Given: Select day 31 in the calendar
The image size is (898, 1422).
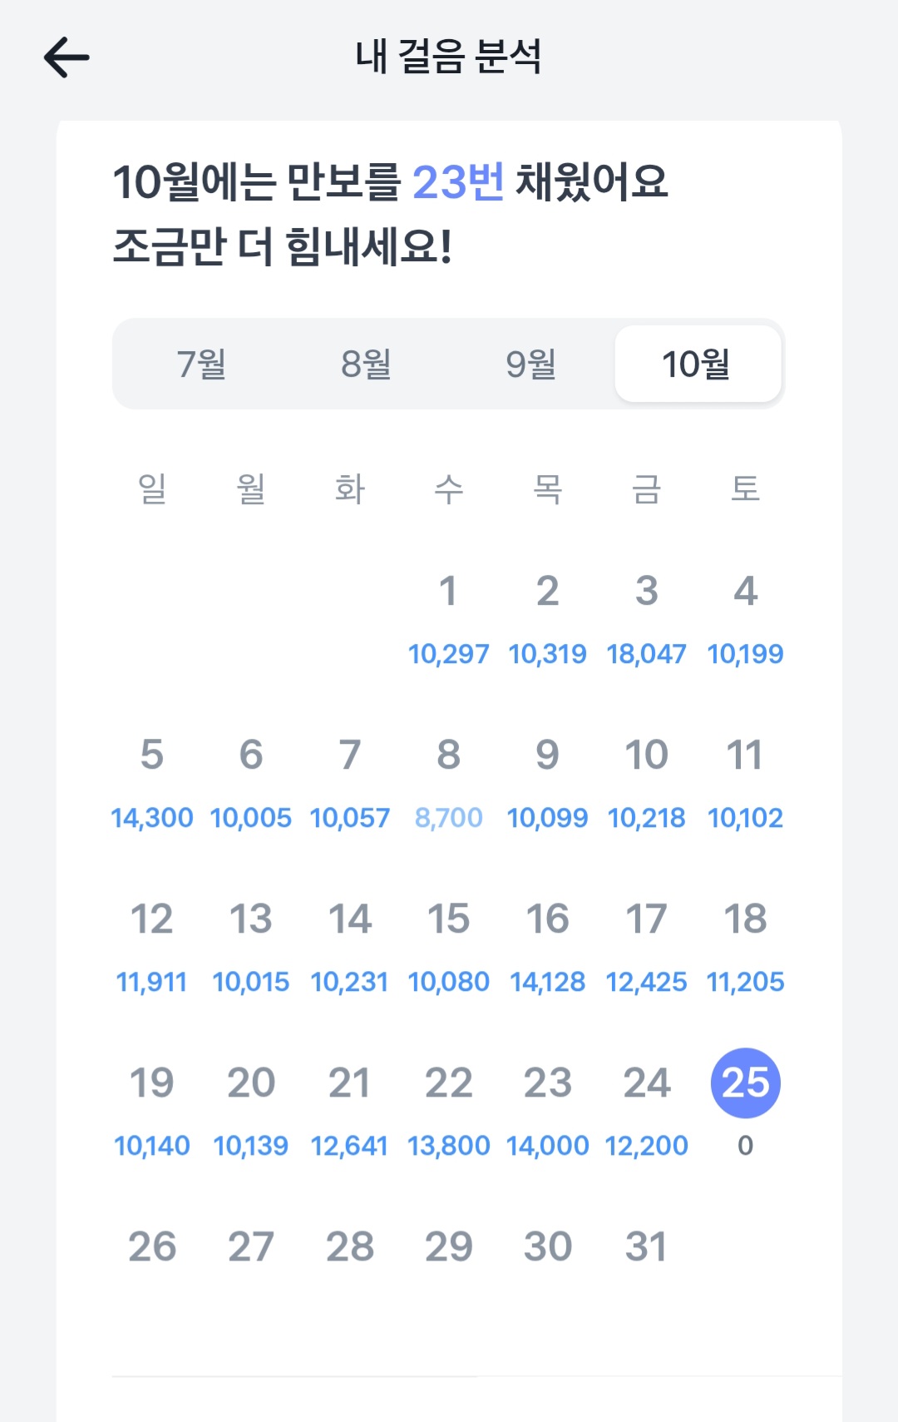Looking at the screenshot, I should (x=646, y=1246).
